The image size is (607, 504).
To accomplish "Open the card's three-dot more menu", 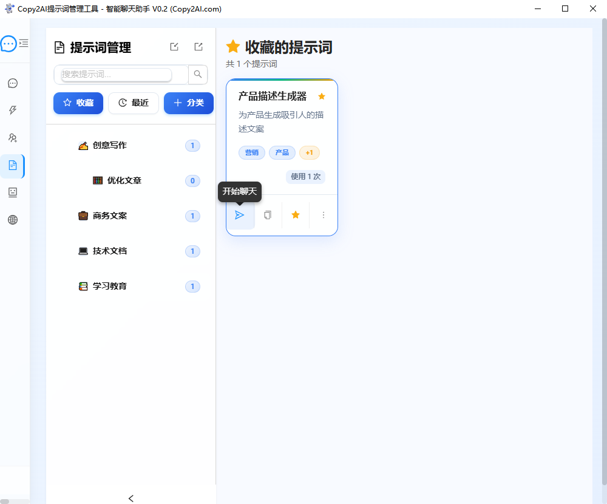I will point(324,215).
